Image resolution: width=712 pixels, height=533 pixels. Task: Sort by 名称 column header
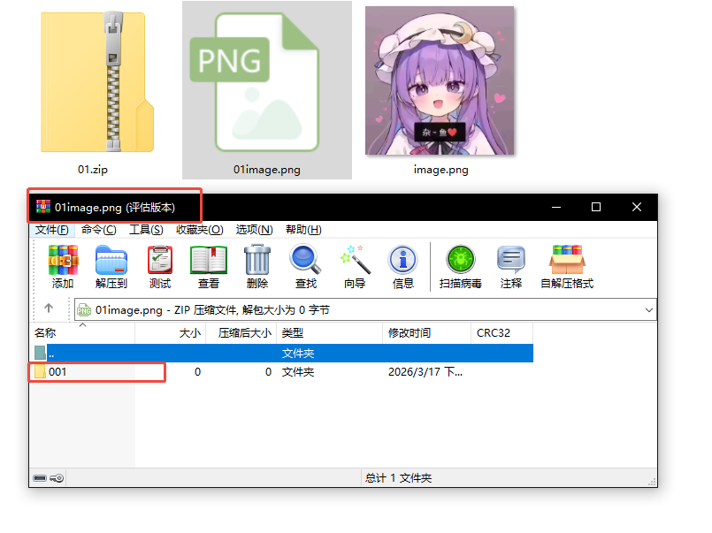[81, 333]
